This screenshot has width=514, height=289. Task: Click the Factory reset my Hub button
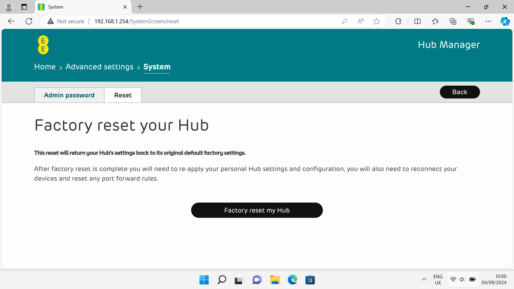coord(257,210)
